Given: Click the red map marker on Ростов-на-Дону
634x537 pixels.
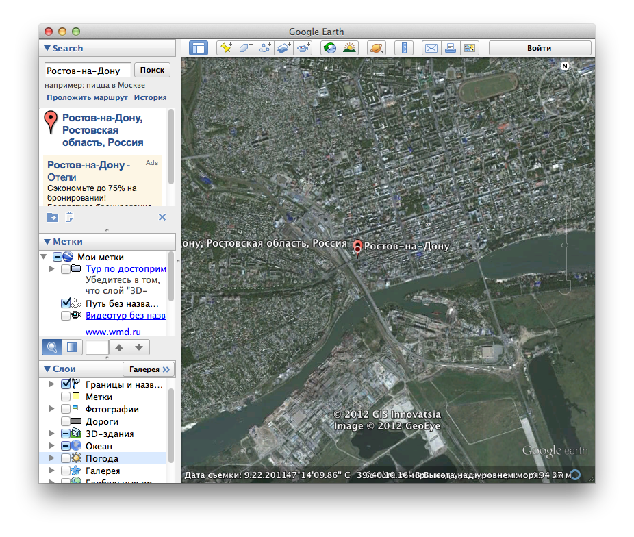Looking at the screenshot, I should 357,248.
